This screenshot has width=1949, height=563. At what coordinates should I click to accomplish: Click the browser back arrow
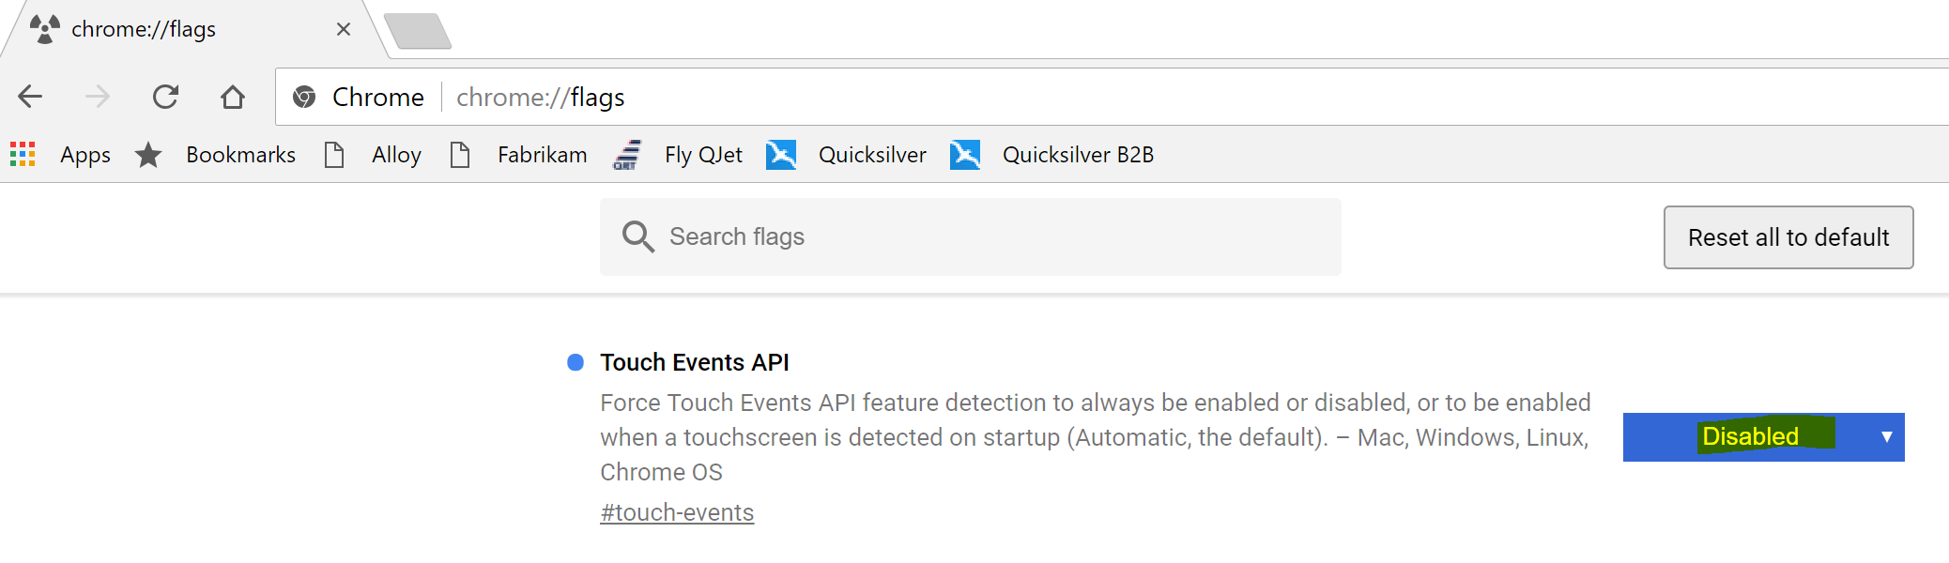[x=31, y=97]
